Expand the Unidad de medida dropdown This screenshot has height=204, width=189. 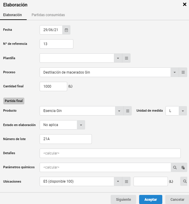pos(183,111)
